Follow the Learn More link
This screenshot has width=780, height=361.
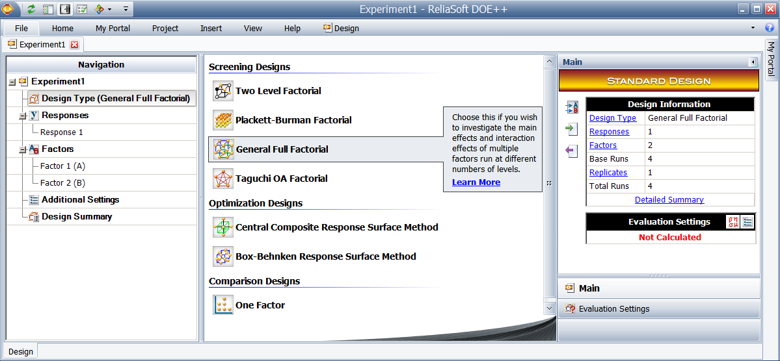pos(476,182)
